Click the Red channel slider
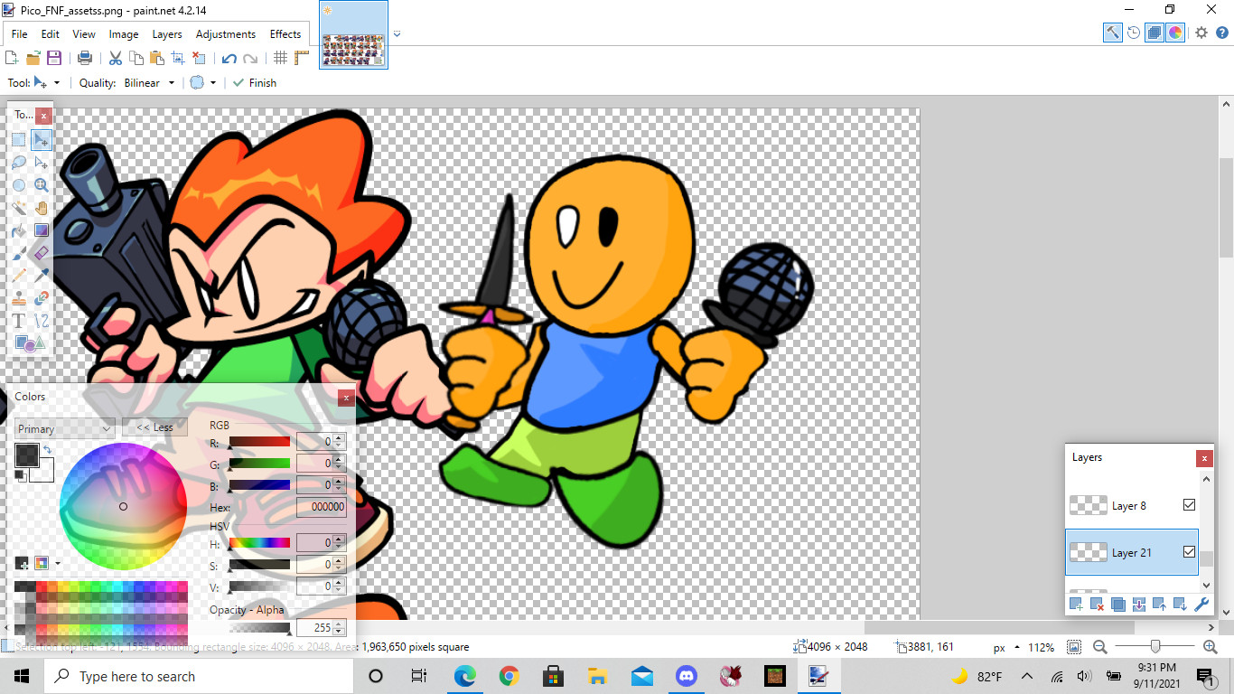1234x694 pixels. tap(259, 442)
